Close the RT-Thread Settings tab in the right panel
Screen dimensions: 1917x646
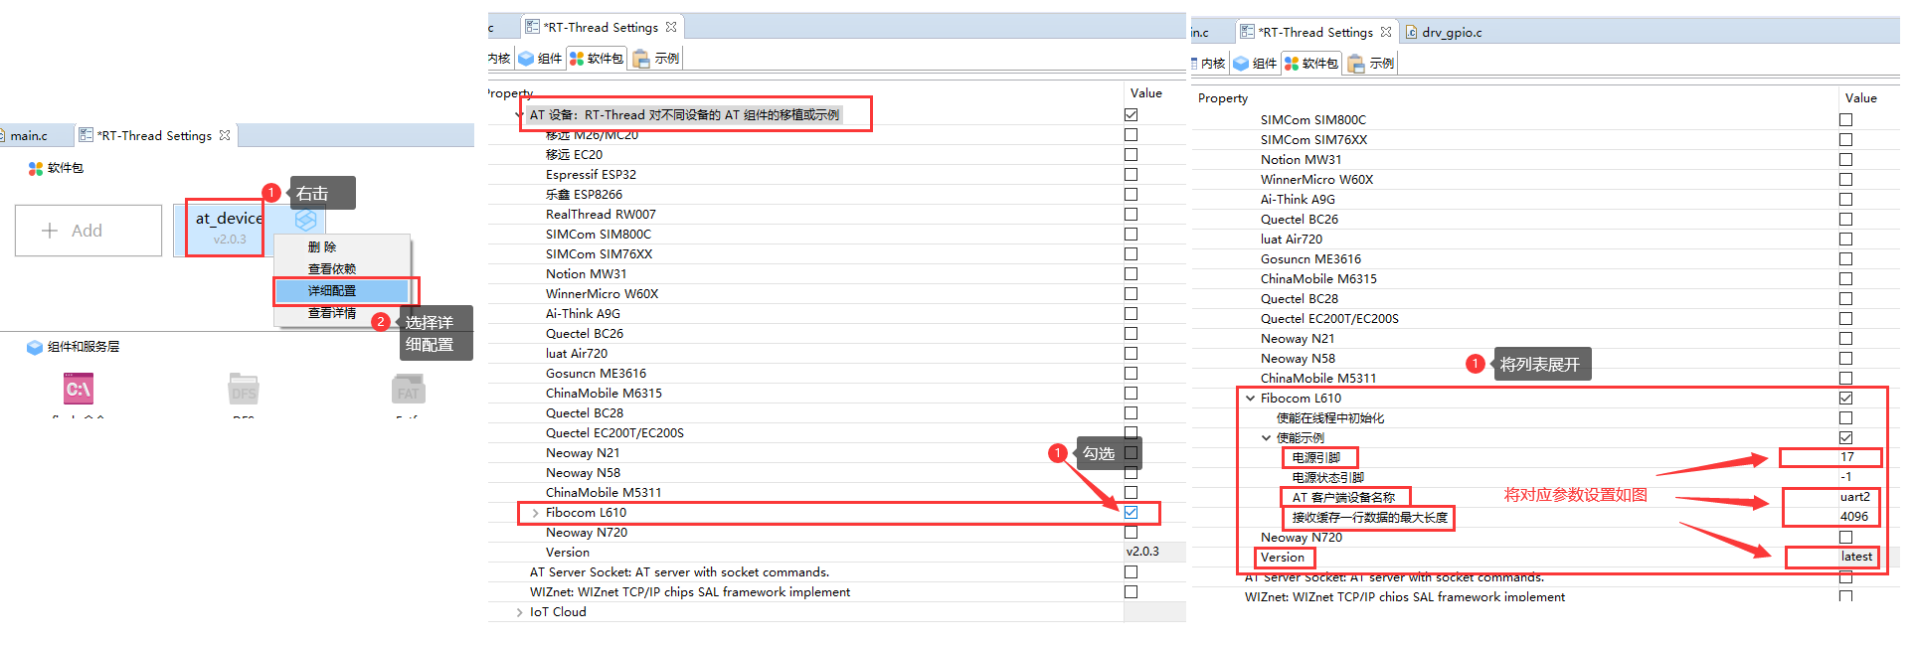pyautogui.click(x=1386, y=32)
